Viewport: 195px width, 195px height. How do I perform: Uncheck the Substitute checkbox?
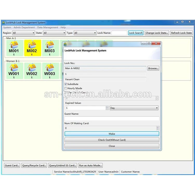point(66,84)
